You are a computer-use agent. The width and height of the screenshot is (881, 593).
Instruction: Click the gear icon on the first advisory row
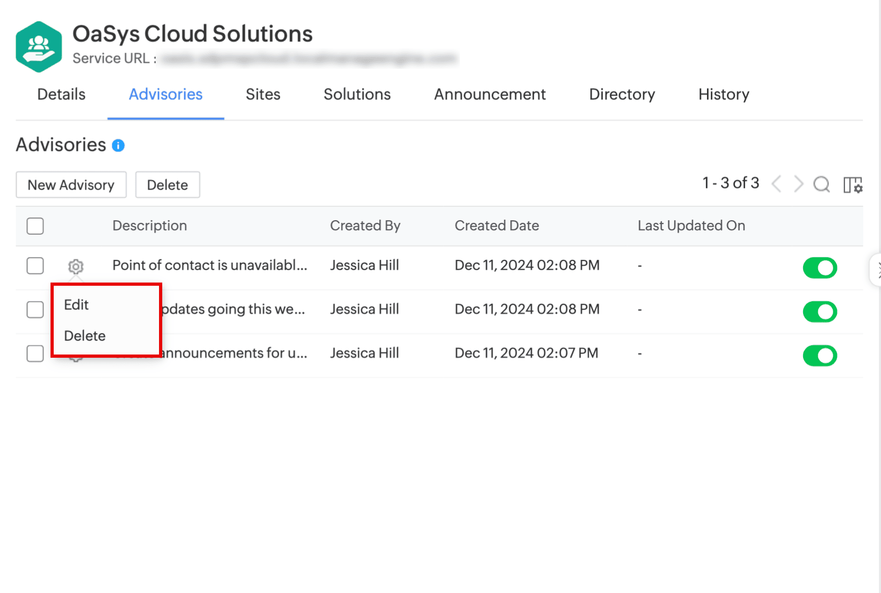(76, 266)
